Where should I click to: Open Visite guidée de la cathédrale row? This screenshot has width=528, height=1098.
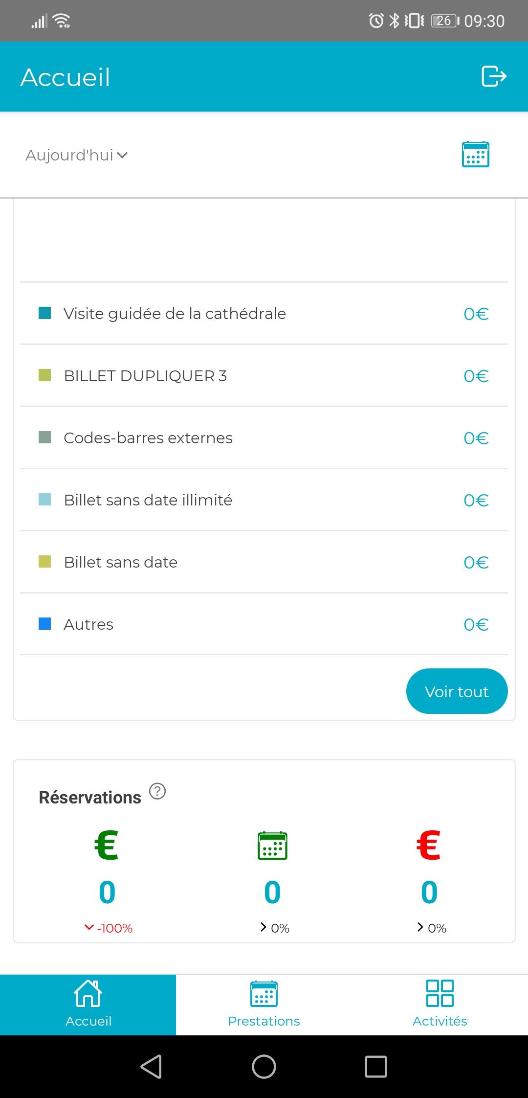click(x=175, y=314)
